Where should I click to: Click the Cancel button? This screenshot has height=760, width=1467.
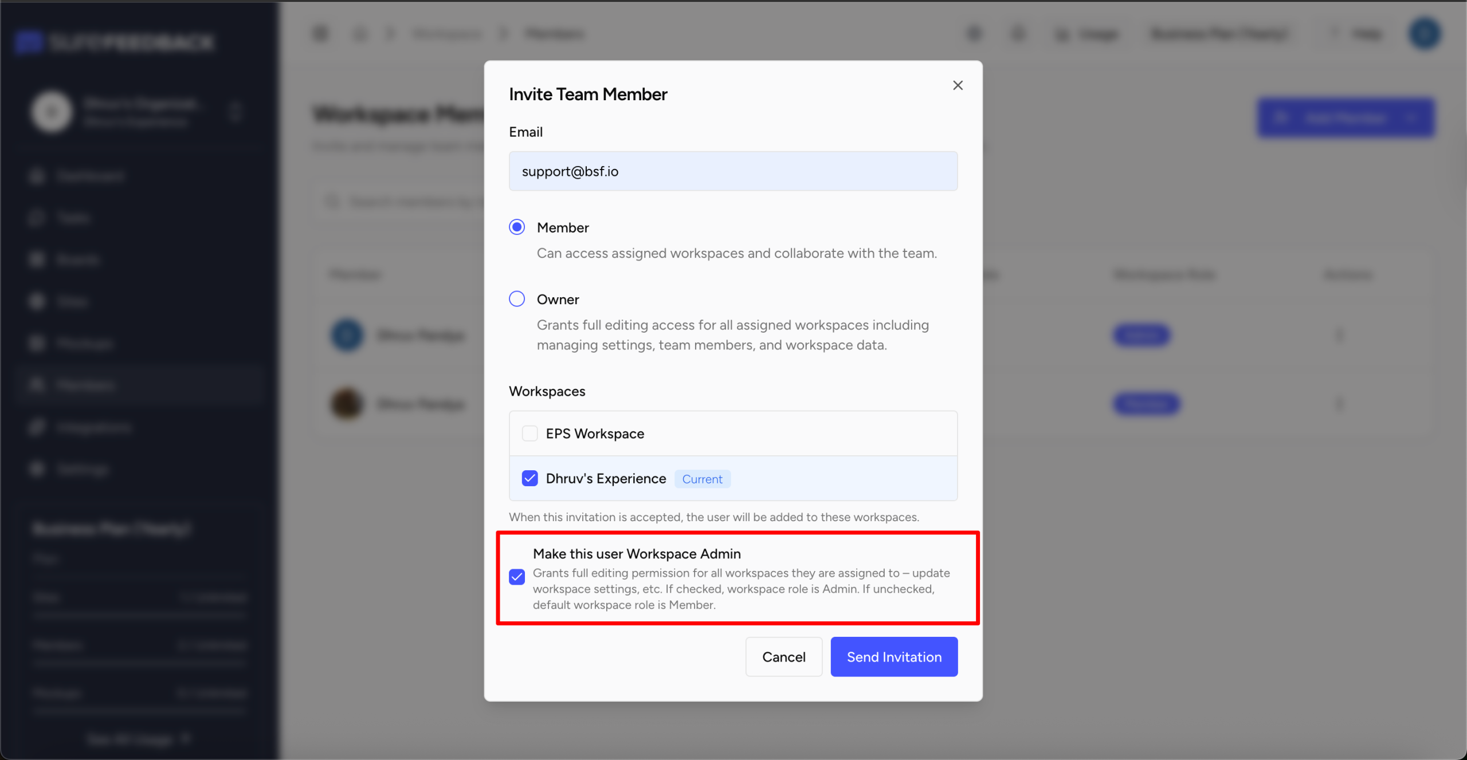click(783, 657)
